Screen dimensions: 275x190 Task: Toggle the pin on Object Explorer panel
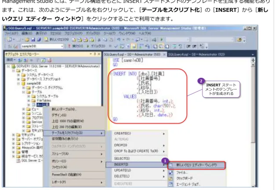pyautogui.click(x=95, y=54)
